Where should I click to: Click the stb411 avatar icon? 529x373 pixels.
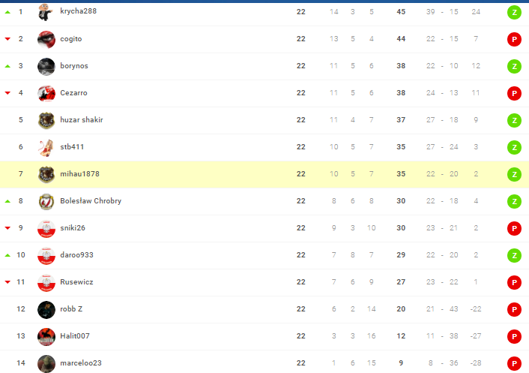(x=46, y=147)
